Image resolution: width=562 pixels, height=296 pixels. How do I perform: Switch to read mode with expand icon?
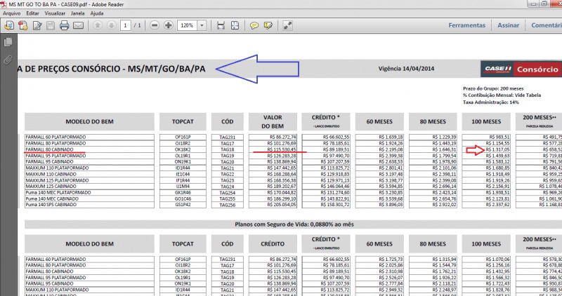[x=287, y=25]
